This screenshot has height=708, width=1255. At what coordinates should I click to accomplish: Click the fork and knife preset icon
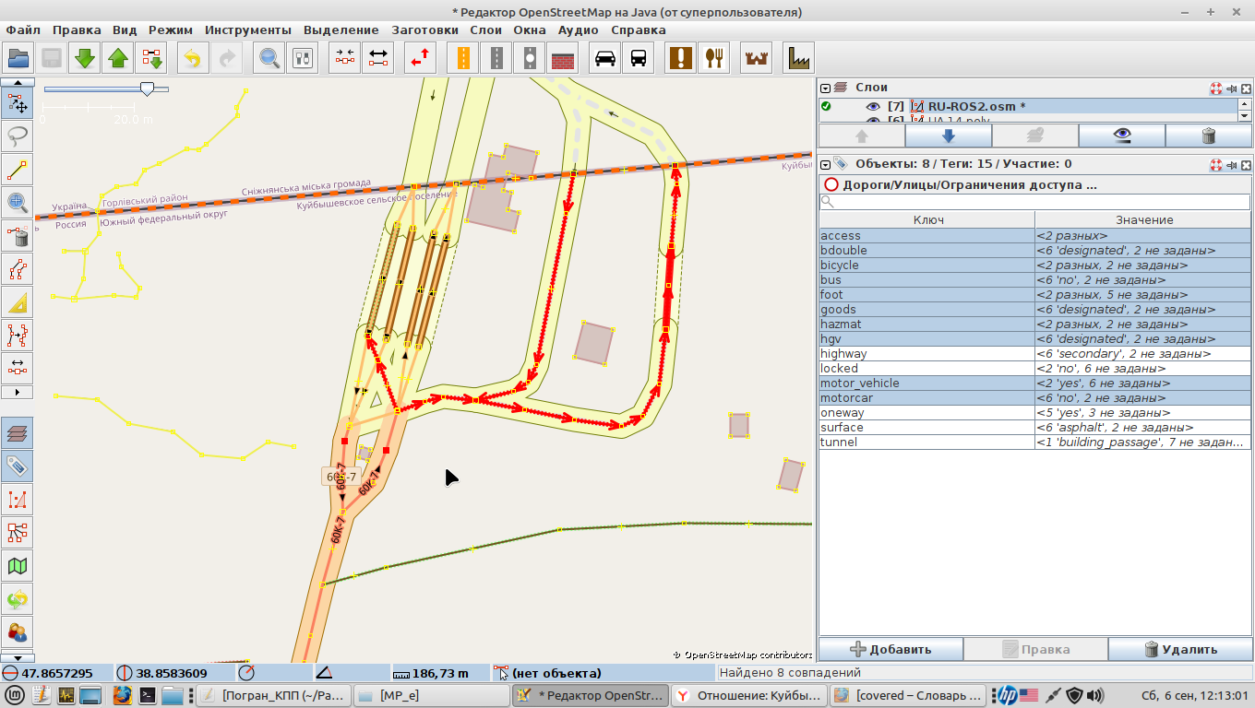(x=713, y=58)
